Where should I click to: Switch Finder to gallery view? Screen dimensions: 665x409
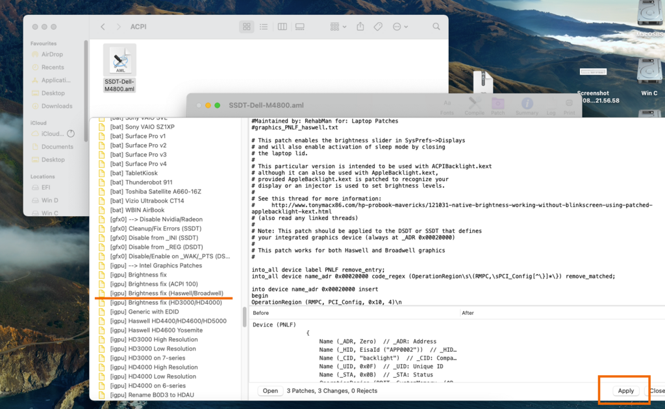point(299,27)
